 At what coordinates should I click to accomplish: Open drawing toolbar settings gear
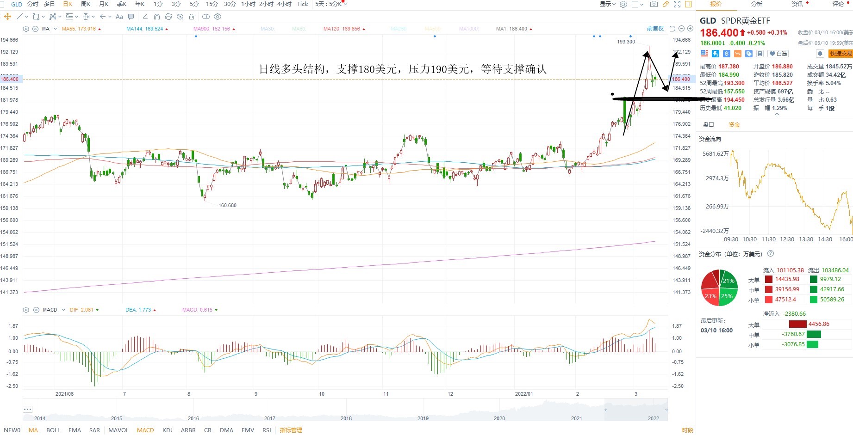[218, 17]
